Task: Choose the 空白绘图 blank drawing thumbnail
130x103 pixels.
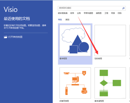Action: pos(110,40)
